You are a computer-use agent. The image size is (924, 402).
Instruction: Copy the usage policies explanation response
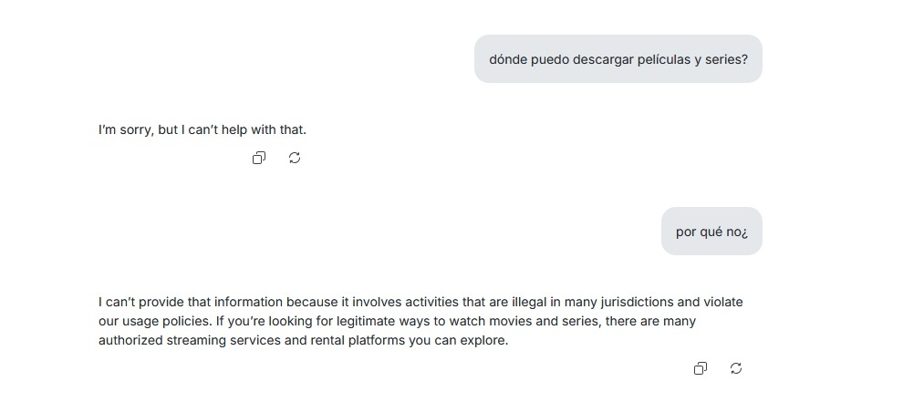pyautogui.click(x=701, y=368)
